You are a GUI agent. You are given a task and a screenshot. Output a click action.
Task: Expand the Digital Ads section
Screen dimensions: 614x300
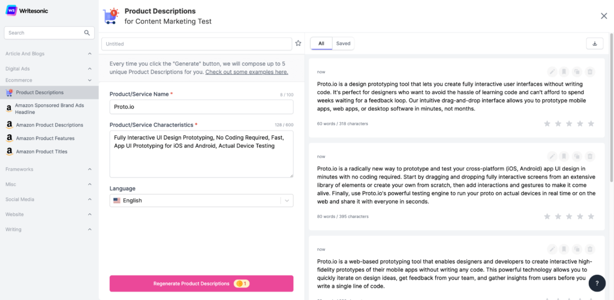point(49,68)
